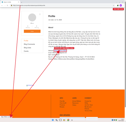The image size is (126, 122).
Task: Open footer Policies link
Action: [87, 109]
